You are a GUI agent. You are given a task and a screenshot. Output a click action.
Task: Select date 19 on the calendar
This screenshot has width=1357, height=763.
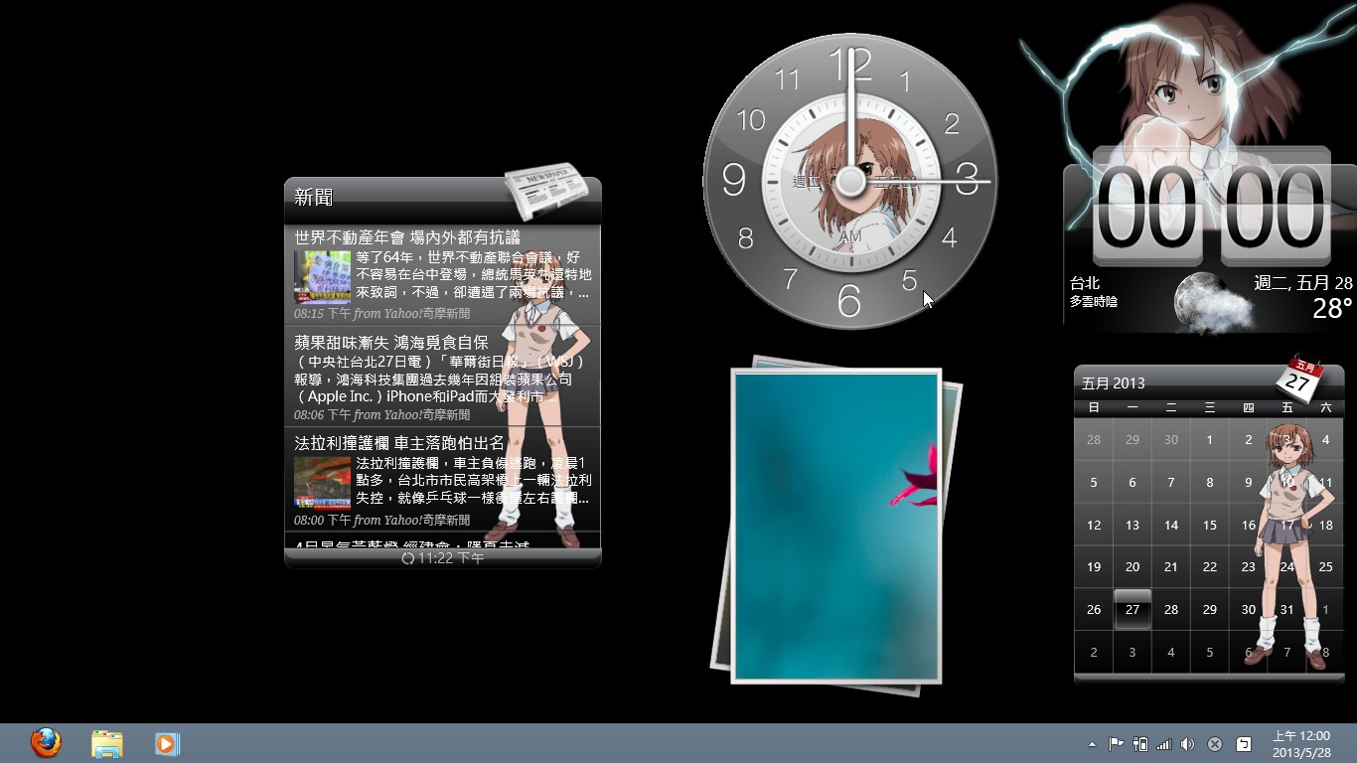1094,567
